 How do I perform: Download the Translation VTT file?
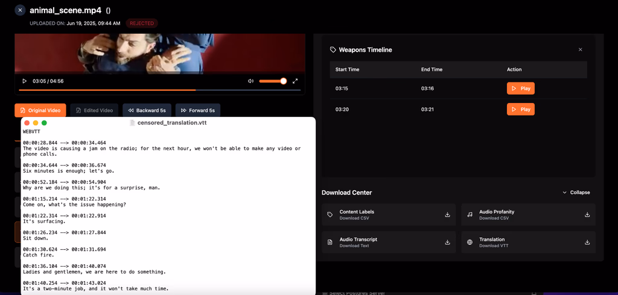coord(587,242)
